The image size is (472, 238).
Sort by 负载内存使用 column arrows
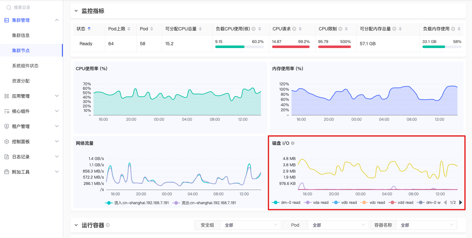(459, 29)
